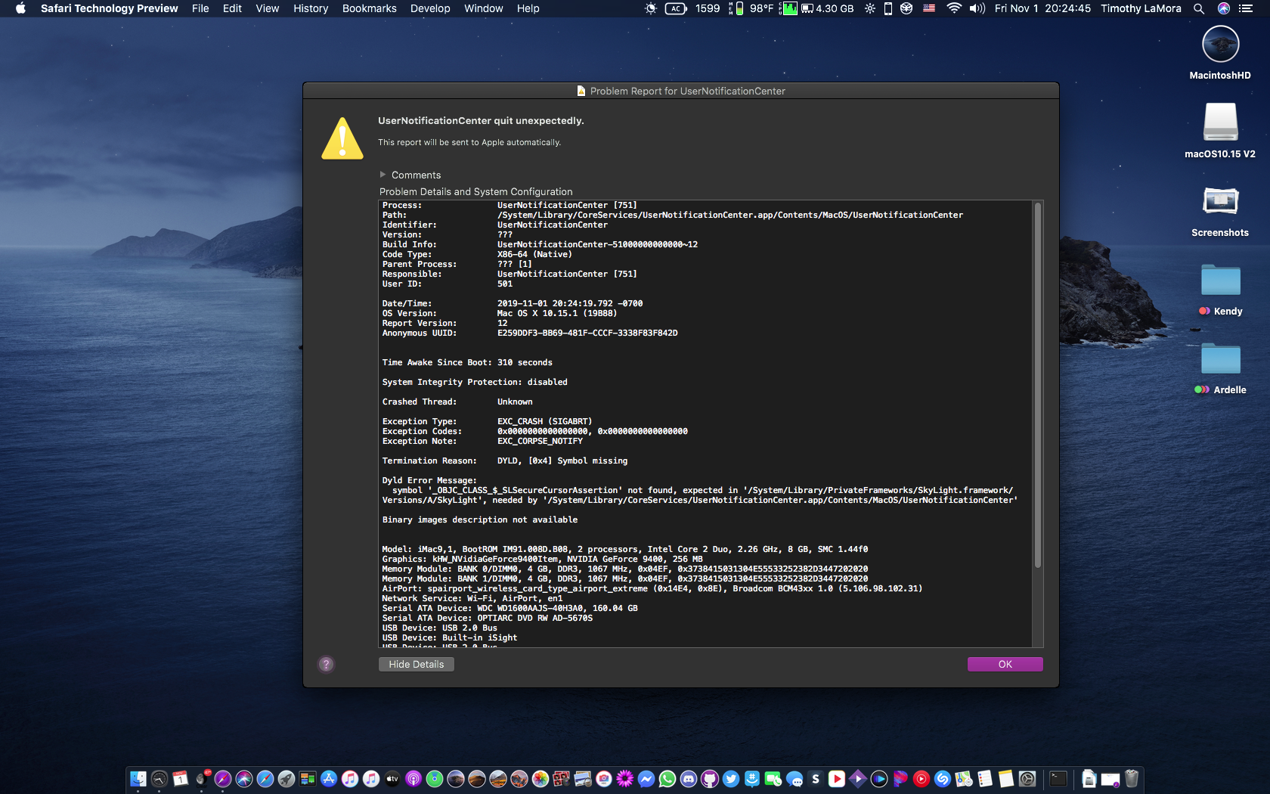Screen dimensions: 1270x794
Task: Open Spotlight search magnifier
Action: [1199, 8]
